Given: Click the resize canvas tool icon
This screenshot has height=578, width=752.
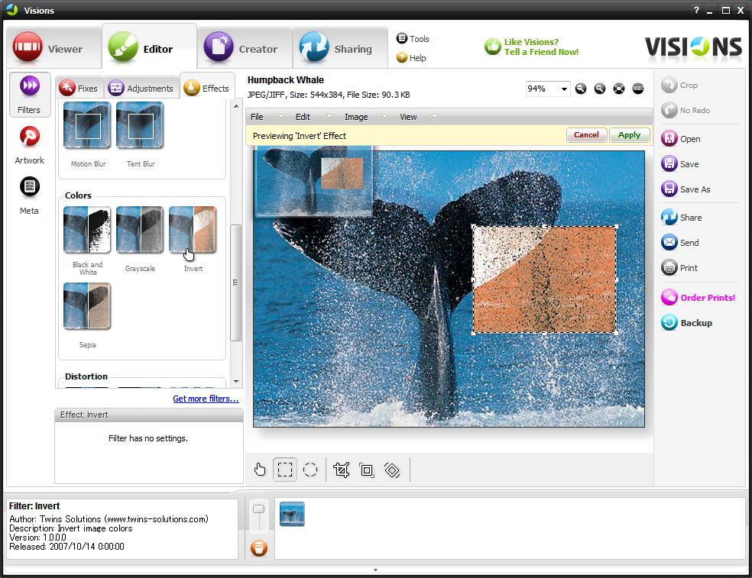Looking at the screenshot, I should (x=367, y=470).
